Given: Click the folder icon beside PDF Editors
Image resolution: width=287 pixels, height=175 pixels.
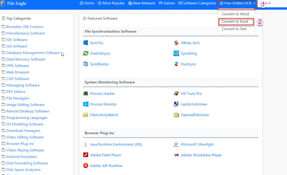Looking at the screenshot, I should [x=3, y=92].
